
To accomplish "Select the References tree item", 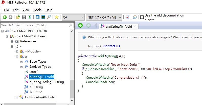I will (x=28, y=41).
